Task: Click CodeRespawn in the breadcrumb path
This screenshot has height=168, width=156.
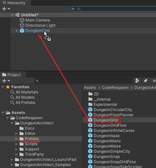Action: tap(115, 88)
